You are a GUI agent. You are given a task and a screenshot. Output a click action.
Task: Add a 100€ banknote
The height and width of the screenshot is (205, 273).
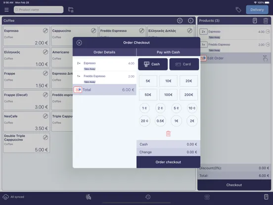168,95
